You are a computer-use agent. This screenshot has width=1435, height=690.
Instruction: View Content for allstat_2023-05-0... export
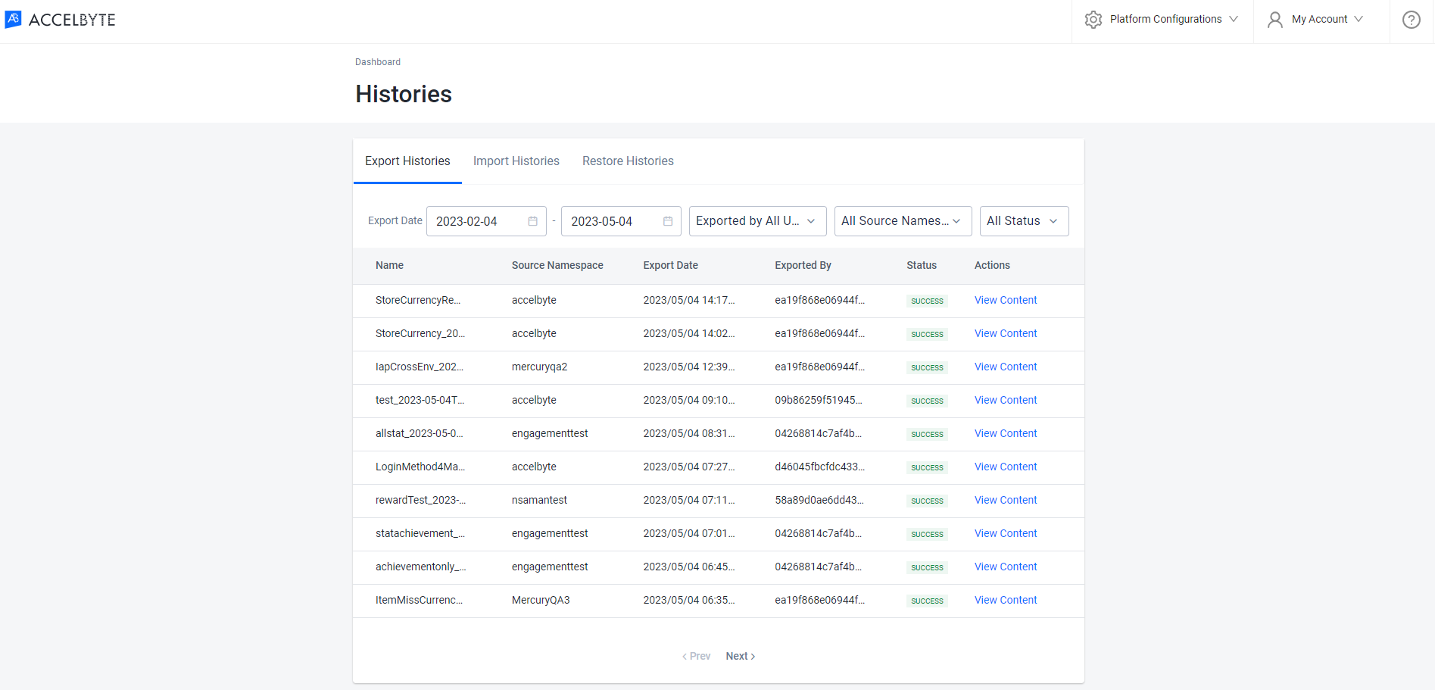[x=1006, y=434]
